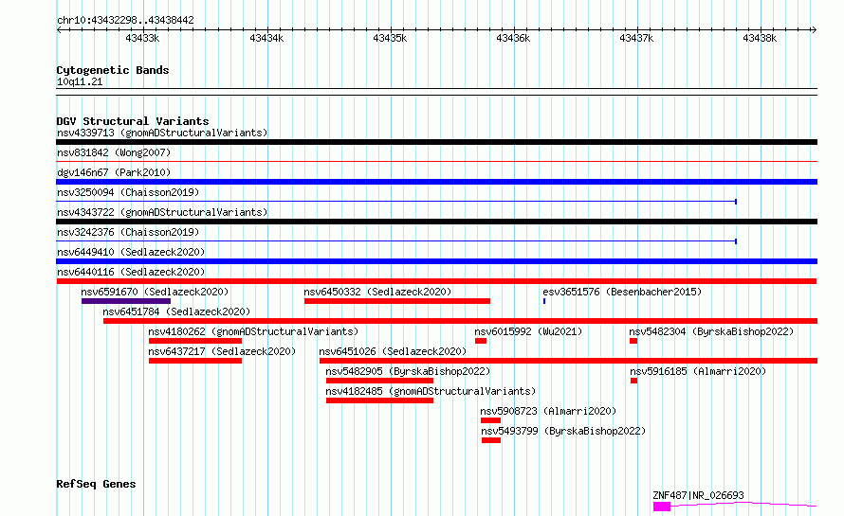Click the chr10:43432298..43438442 region label
Screen dimensions: 844x516
(125, 21)
